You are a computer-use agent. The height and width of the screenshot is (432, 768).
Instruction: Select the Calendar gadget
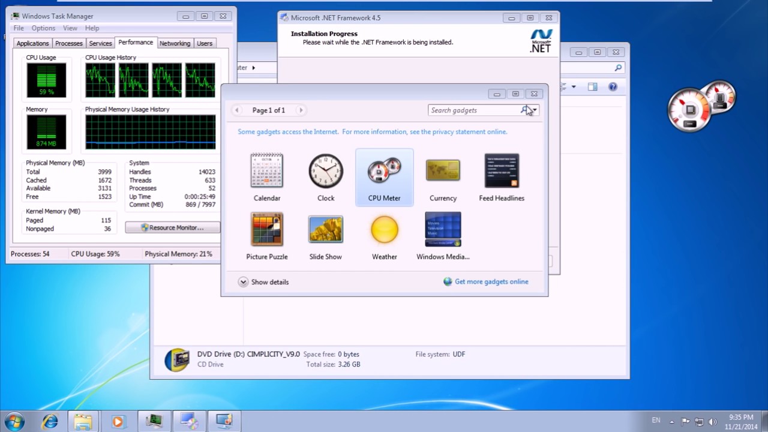[266, 177]
